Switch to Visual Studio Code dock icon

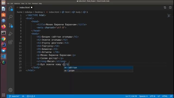pos(4,56)
